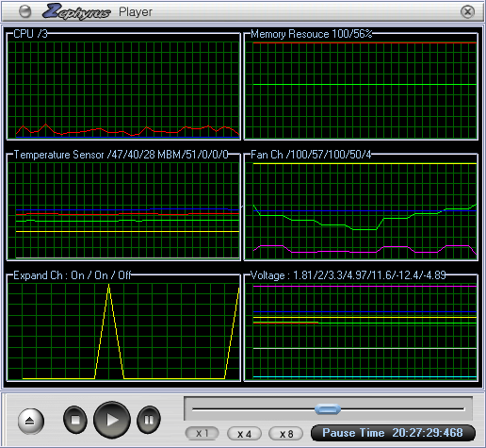This screenshot has height=448, width=486.
Task: Click the Pause Time display
Action: [393, 433]
